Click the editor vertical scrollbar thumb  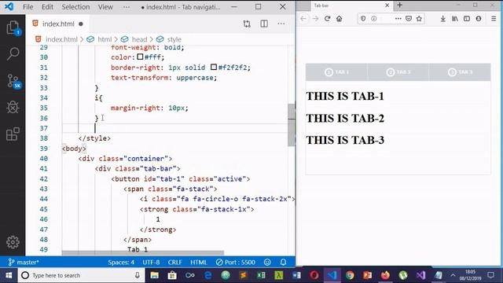[x=292, y=125]
